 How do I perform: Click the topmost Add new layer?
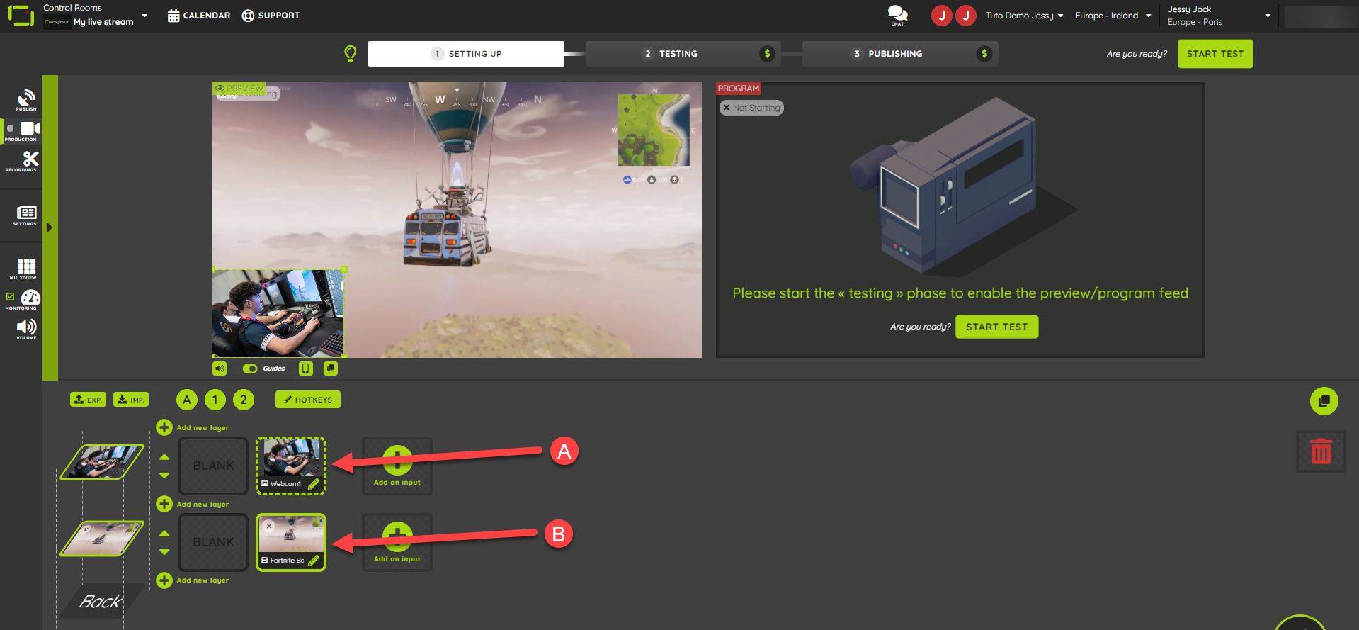coord(193,427)
